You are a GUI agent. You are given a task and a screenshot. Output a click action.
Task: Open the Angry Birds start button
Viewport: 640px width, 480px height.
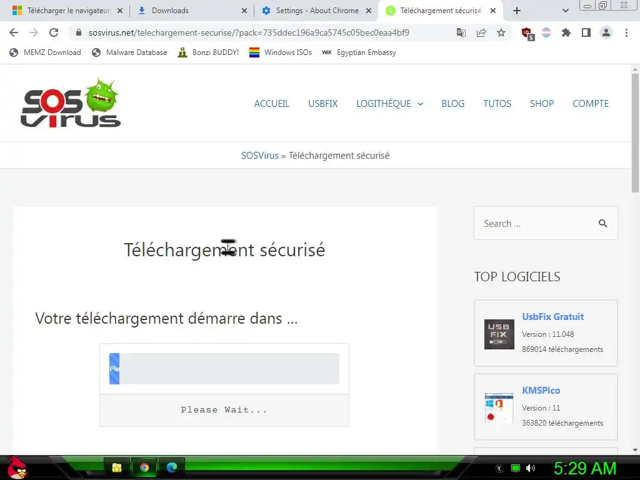[x=17, y=467]
